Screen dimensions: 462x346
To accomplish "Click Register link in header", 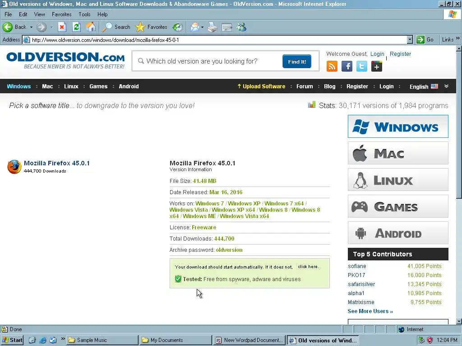I will click(400, 54).
